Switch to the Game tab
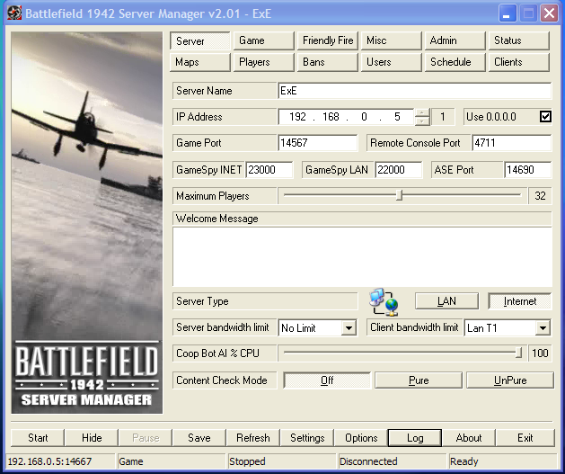 [264, 40]
